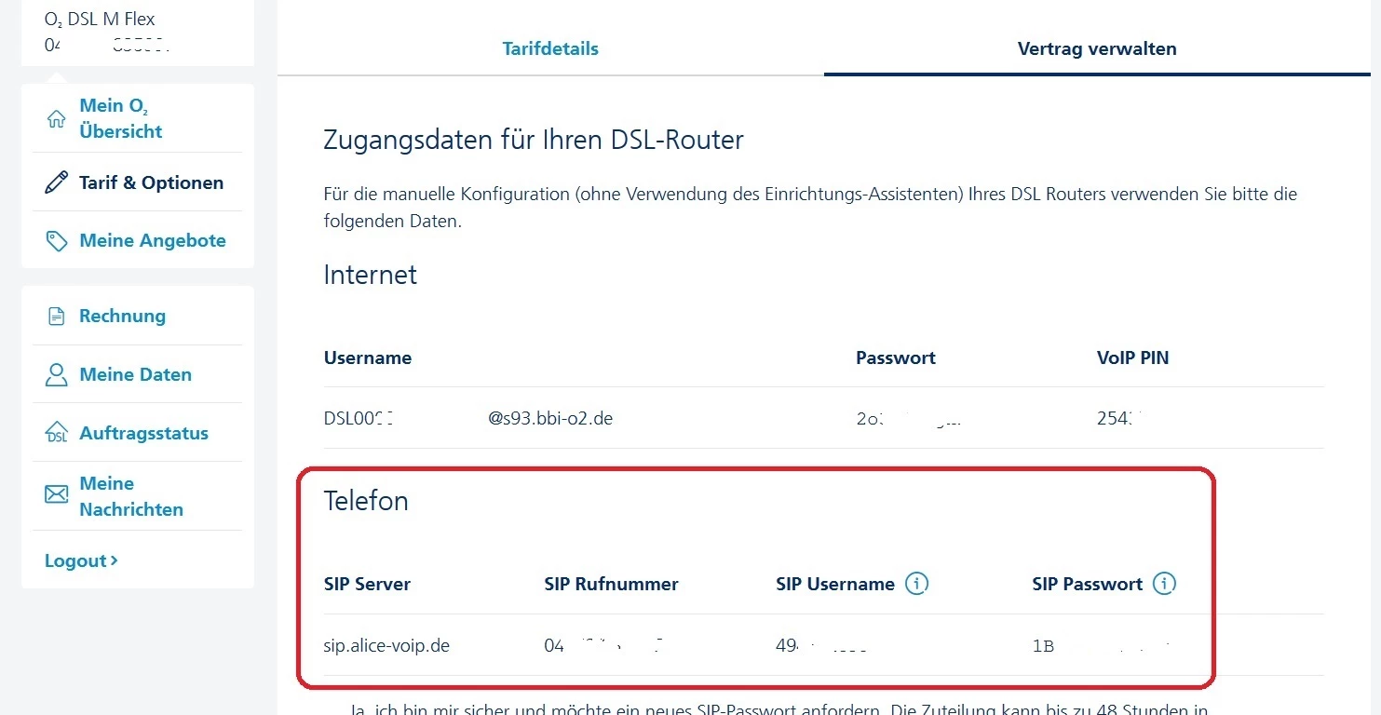1381x715 pixels.
Task: Click the DSL house icon for Auftragsstatus
Action: coord(57,433)
